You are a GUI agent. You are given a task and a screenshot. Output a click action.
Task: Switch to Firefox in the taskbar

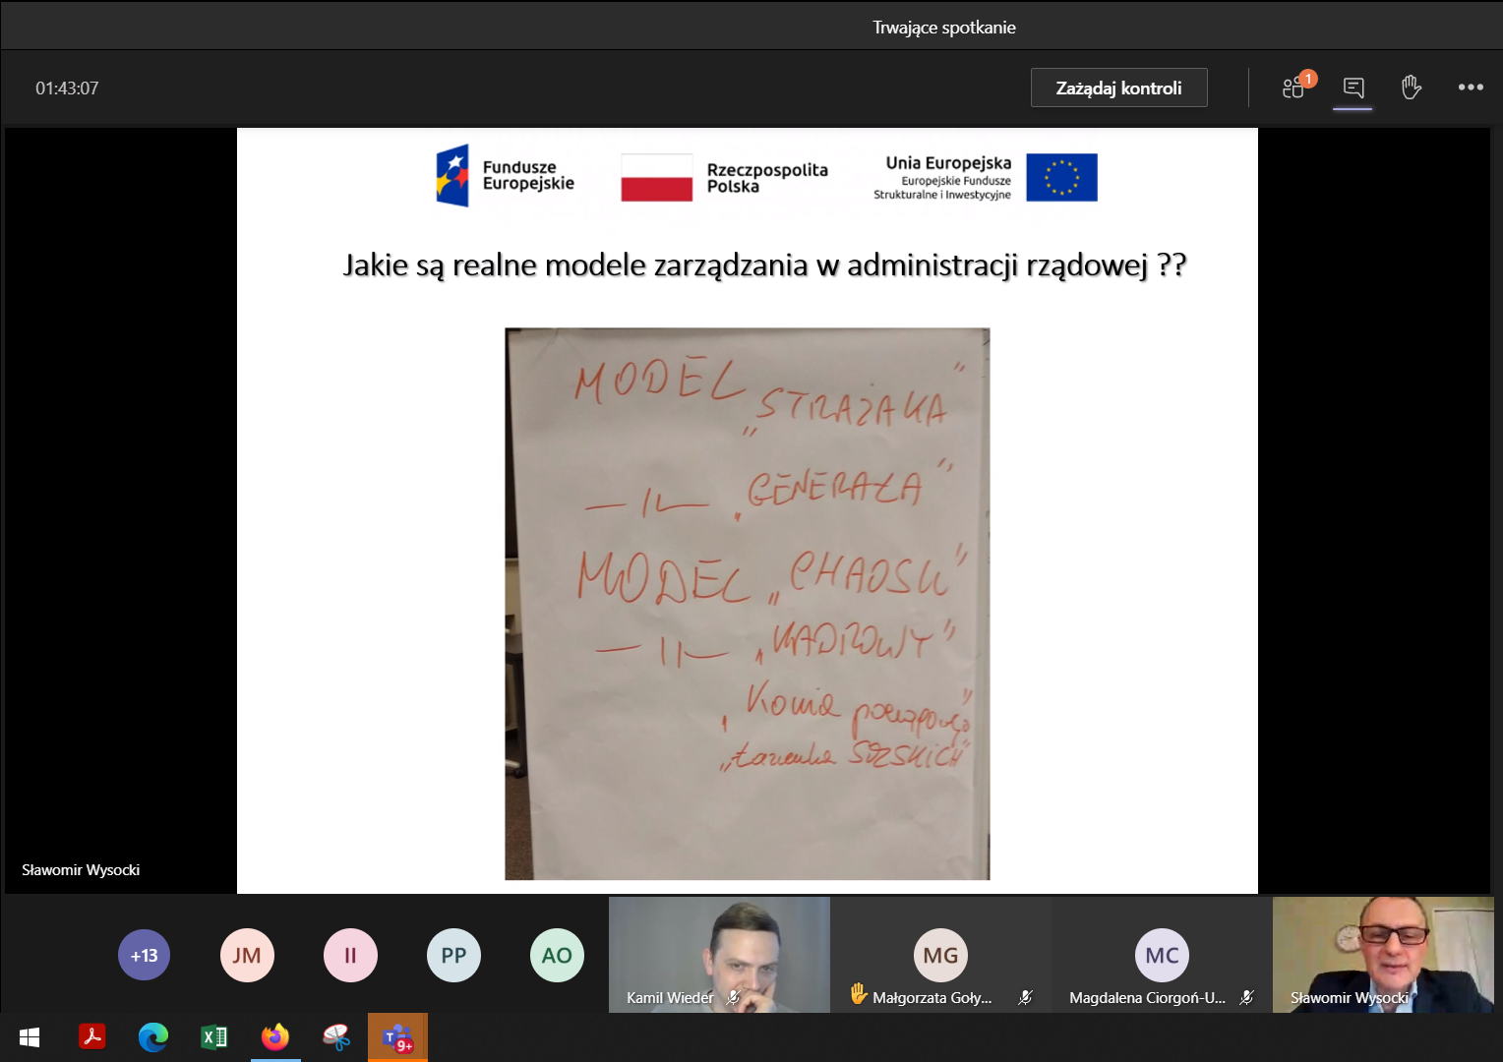click(275, 1037)
